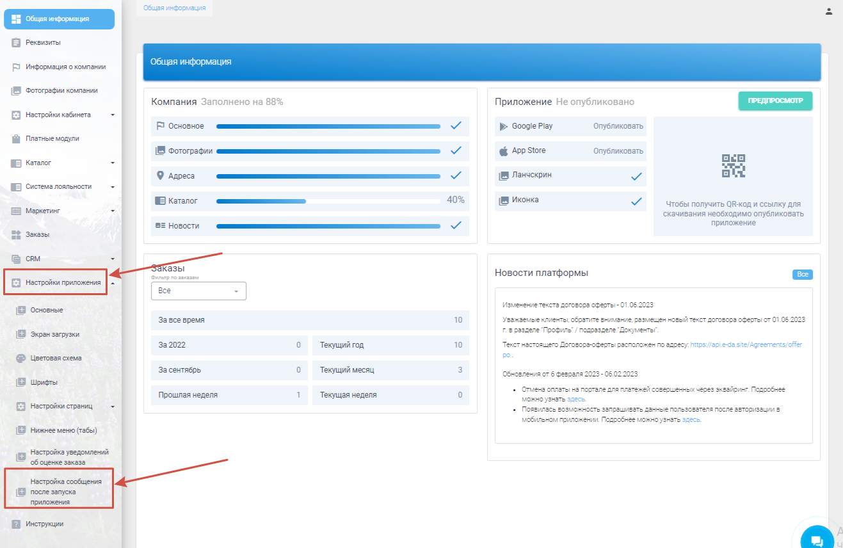
Task: Click Опубликовать link for Google Play
Action: (x=618, y=126)
